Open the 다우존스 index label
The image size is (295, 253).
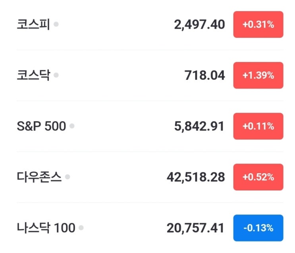[39, 177]
